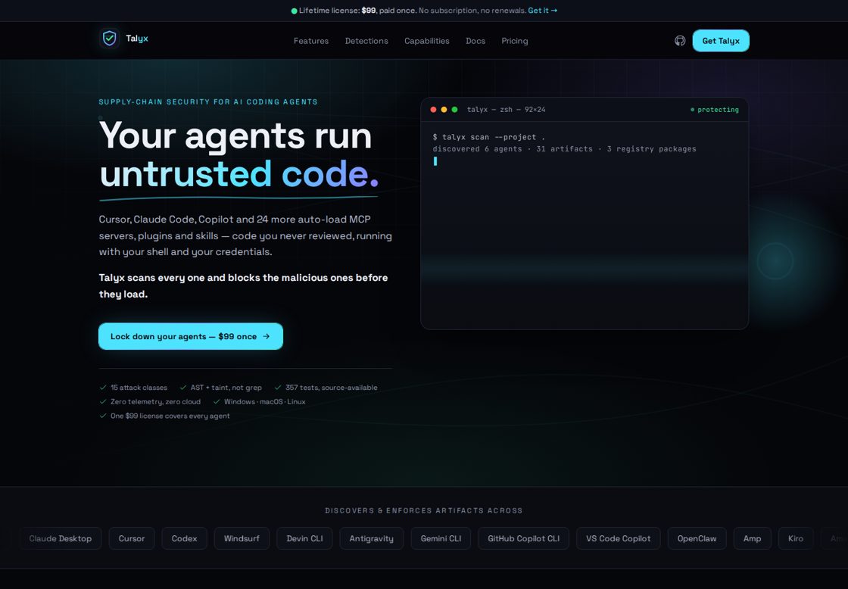Click checkmark beside 15 attack classes
Image resolution: width=848 pixels, height=589 pixels.
click(103, 388)
